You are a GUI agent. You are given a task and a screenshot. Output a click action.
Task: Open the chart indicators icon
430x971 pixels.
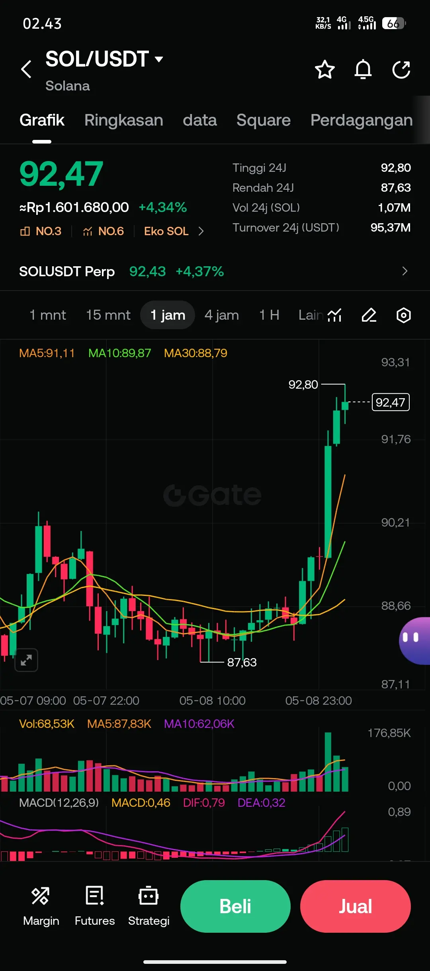(x=334, y=315)
